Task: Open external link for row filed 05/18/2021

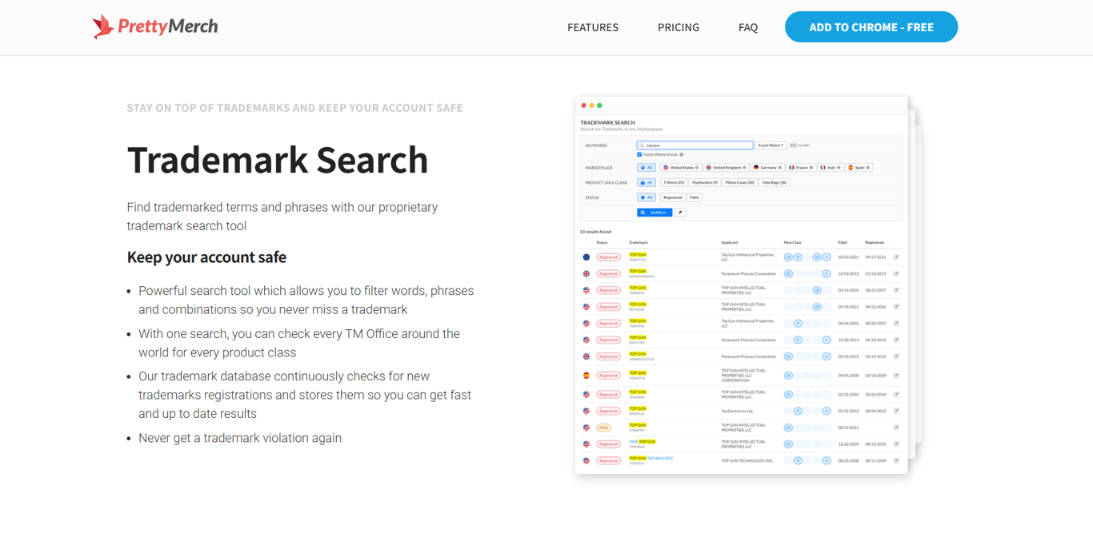Action: point(896,307)
